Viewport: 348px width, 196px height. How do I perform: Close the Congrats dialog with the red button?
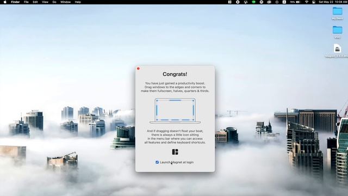tap(138, 69)
